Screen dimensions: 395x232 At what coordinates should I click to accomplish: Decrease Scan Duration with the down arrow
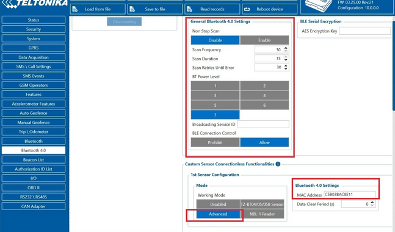coord(286,60)
